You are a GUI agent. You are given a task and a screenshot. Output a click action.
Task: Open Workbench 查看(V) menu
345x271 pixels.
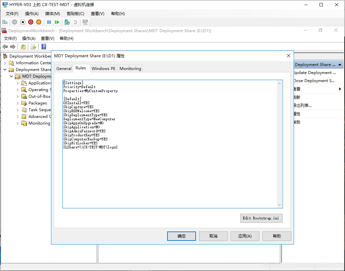pos(48,39)
